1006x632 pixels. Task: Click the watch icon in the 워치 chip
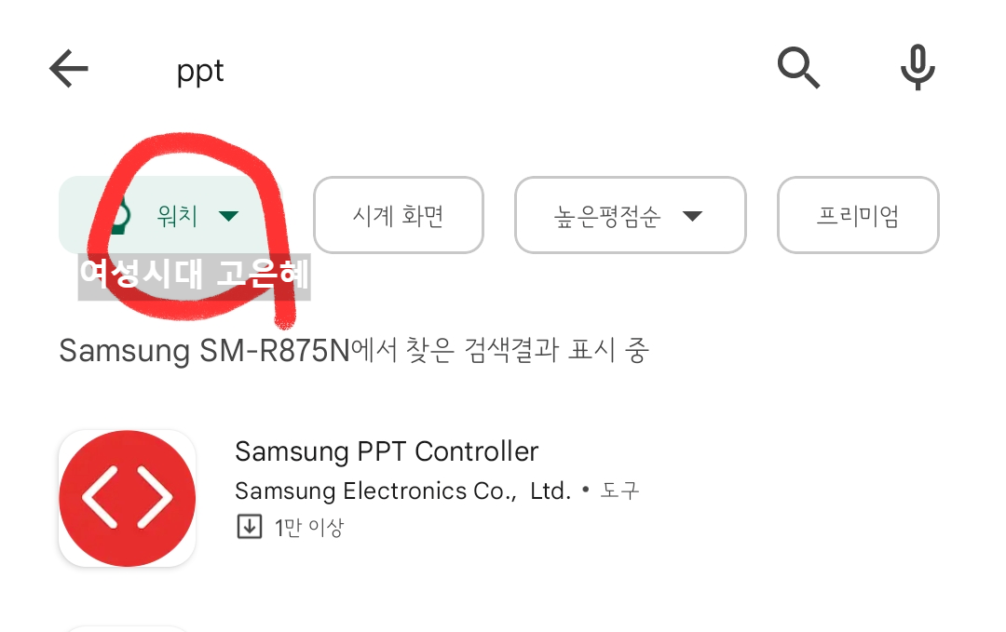click(116, 216)
